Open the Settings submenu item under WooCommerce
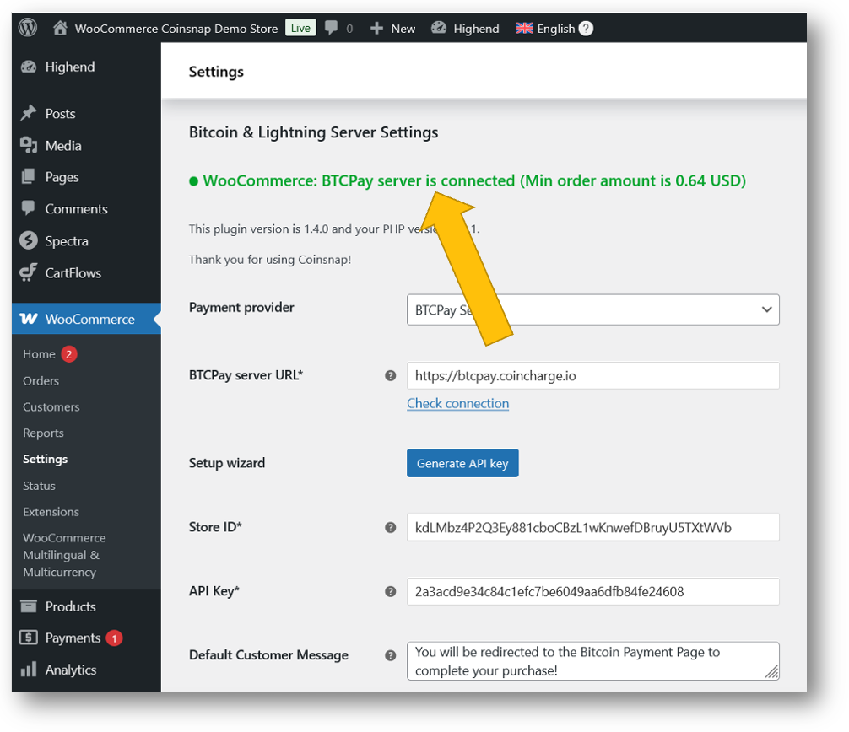The width and height of the screenshot is (849, 732). [x=45, y=459]
